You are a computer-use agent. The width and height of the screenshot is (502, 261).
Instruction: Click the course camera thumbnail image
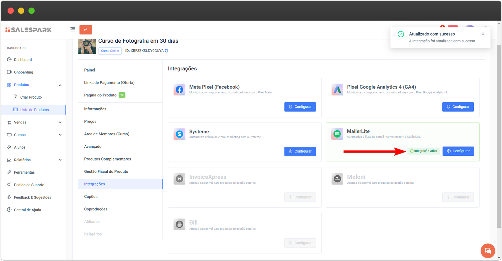[x=87, y=46]
